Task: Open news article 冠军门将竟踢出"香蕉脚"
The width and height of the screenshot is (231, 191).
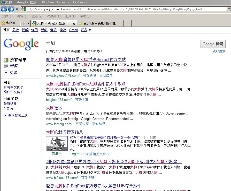Action: [x=105, y=137]
